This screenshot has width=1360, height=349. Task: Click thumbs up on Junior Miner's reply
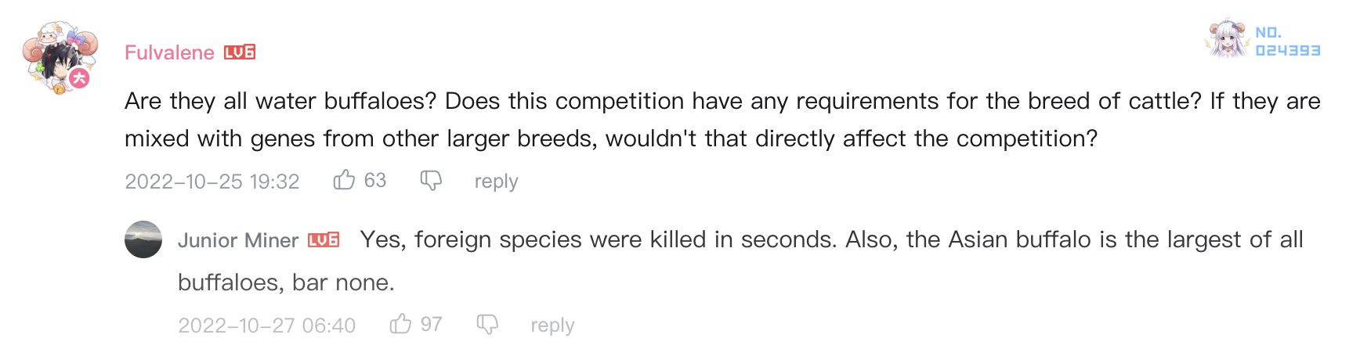pos(400,324)
